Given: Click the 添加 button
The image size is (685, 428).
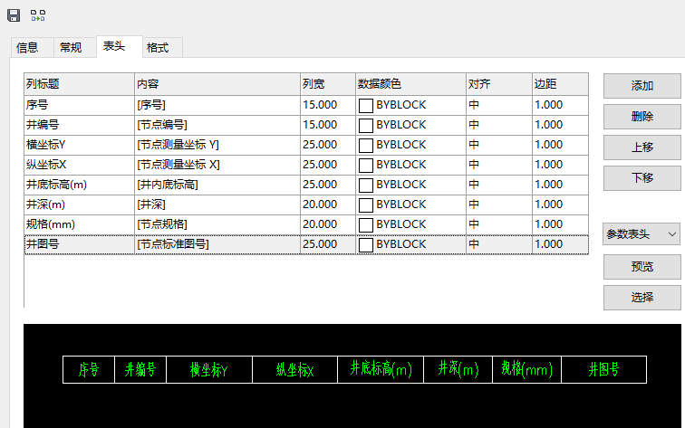Looking at the screenshot, I should (x=642, y=86).
